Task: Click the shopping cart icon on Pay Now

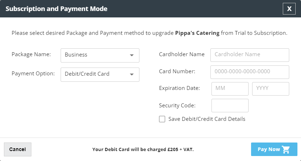Action: 286,149
